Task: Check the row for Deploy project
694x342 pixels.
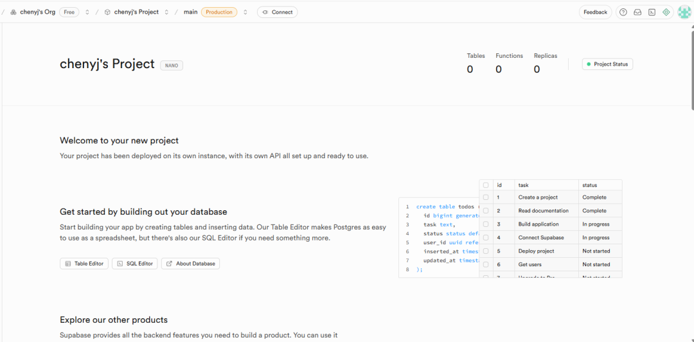Action: [486, 251]
